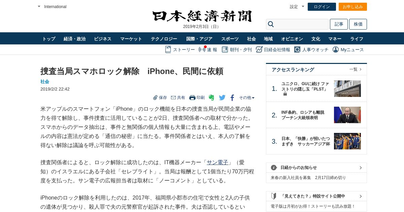The height and width of the screenshot is (212, 404).
Task: Click the 見えてきた? site flag icon
Action: 274,196
